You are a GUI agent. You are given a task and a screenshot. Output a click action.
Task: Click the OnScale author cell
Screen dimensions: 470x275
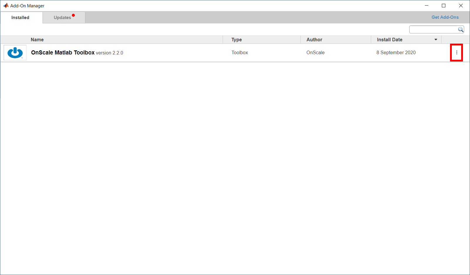[315, 52]
